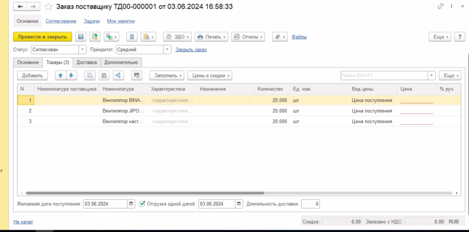Open the Статус dropdown list
The width and height of the screenshot is (469, 232).
(83, 50)
